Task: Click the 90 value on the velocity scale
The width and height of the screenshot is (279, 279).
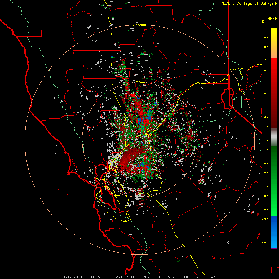Action: (x=266, y=36)
